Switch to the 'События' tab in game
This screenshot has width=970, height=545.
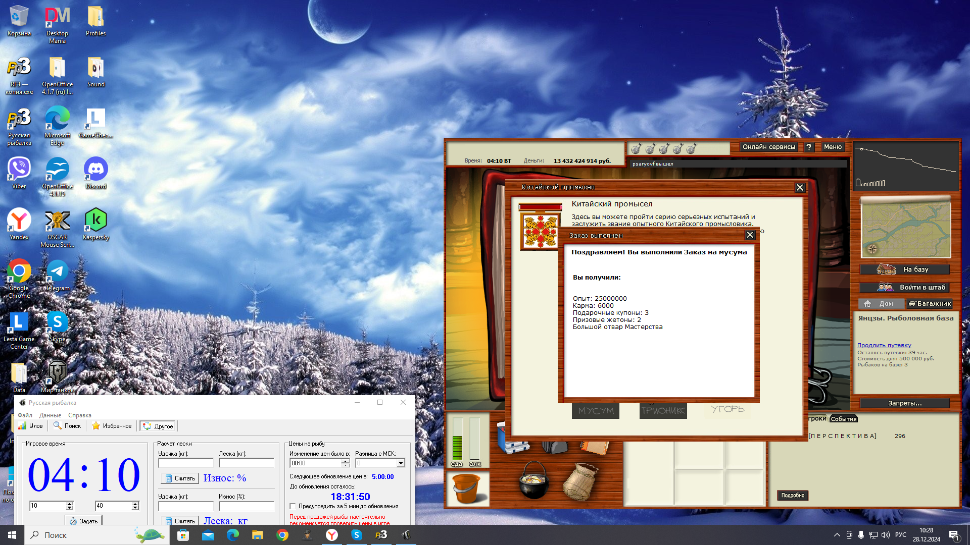click(843, 419)
